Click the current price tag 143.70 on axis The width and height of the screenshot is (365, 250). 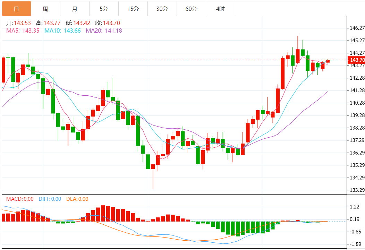356,60
